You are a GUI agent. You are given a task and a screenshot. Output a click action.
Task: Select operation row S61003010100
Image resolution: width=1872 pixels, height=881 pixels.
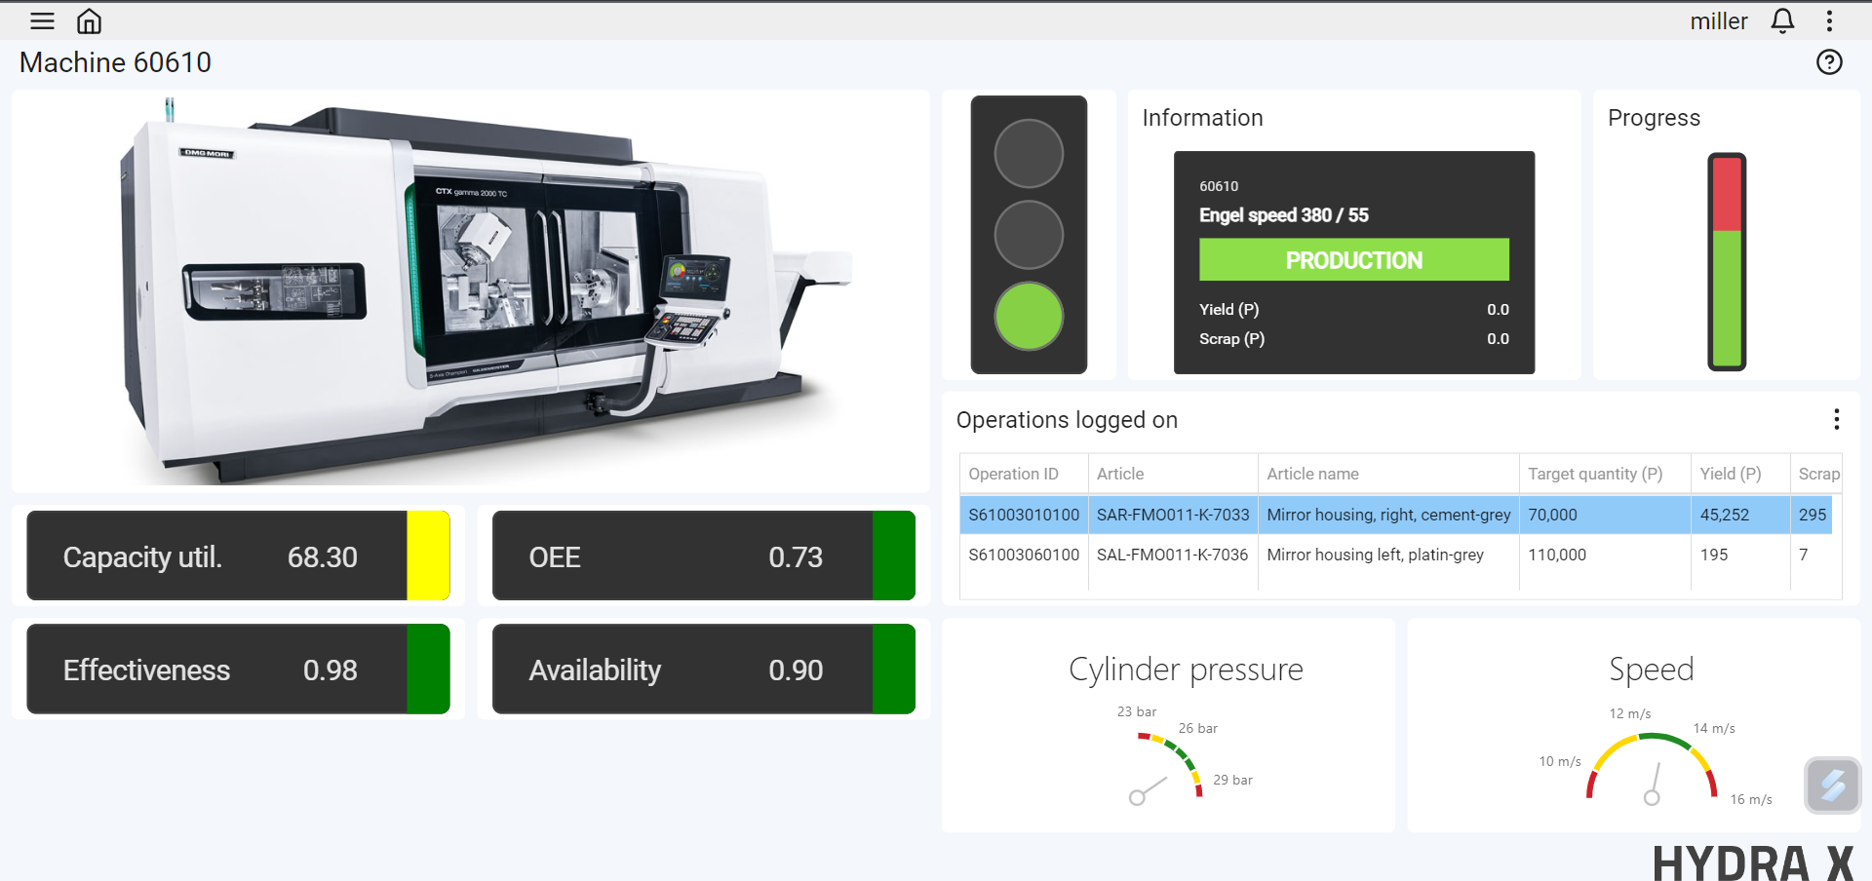point(1396,515)
